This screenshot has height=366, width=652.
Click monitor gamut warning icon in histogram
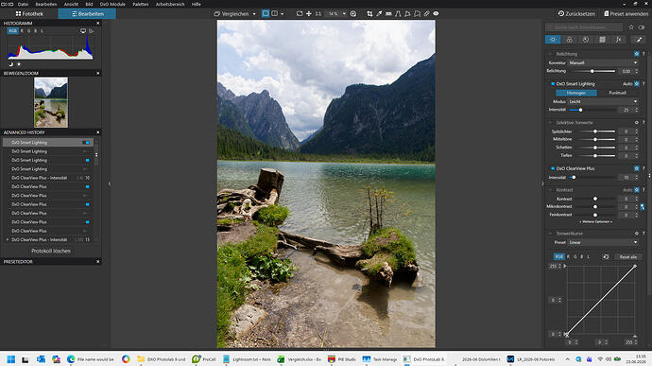(x=83, y=31)
